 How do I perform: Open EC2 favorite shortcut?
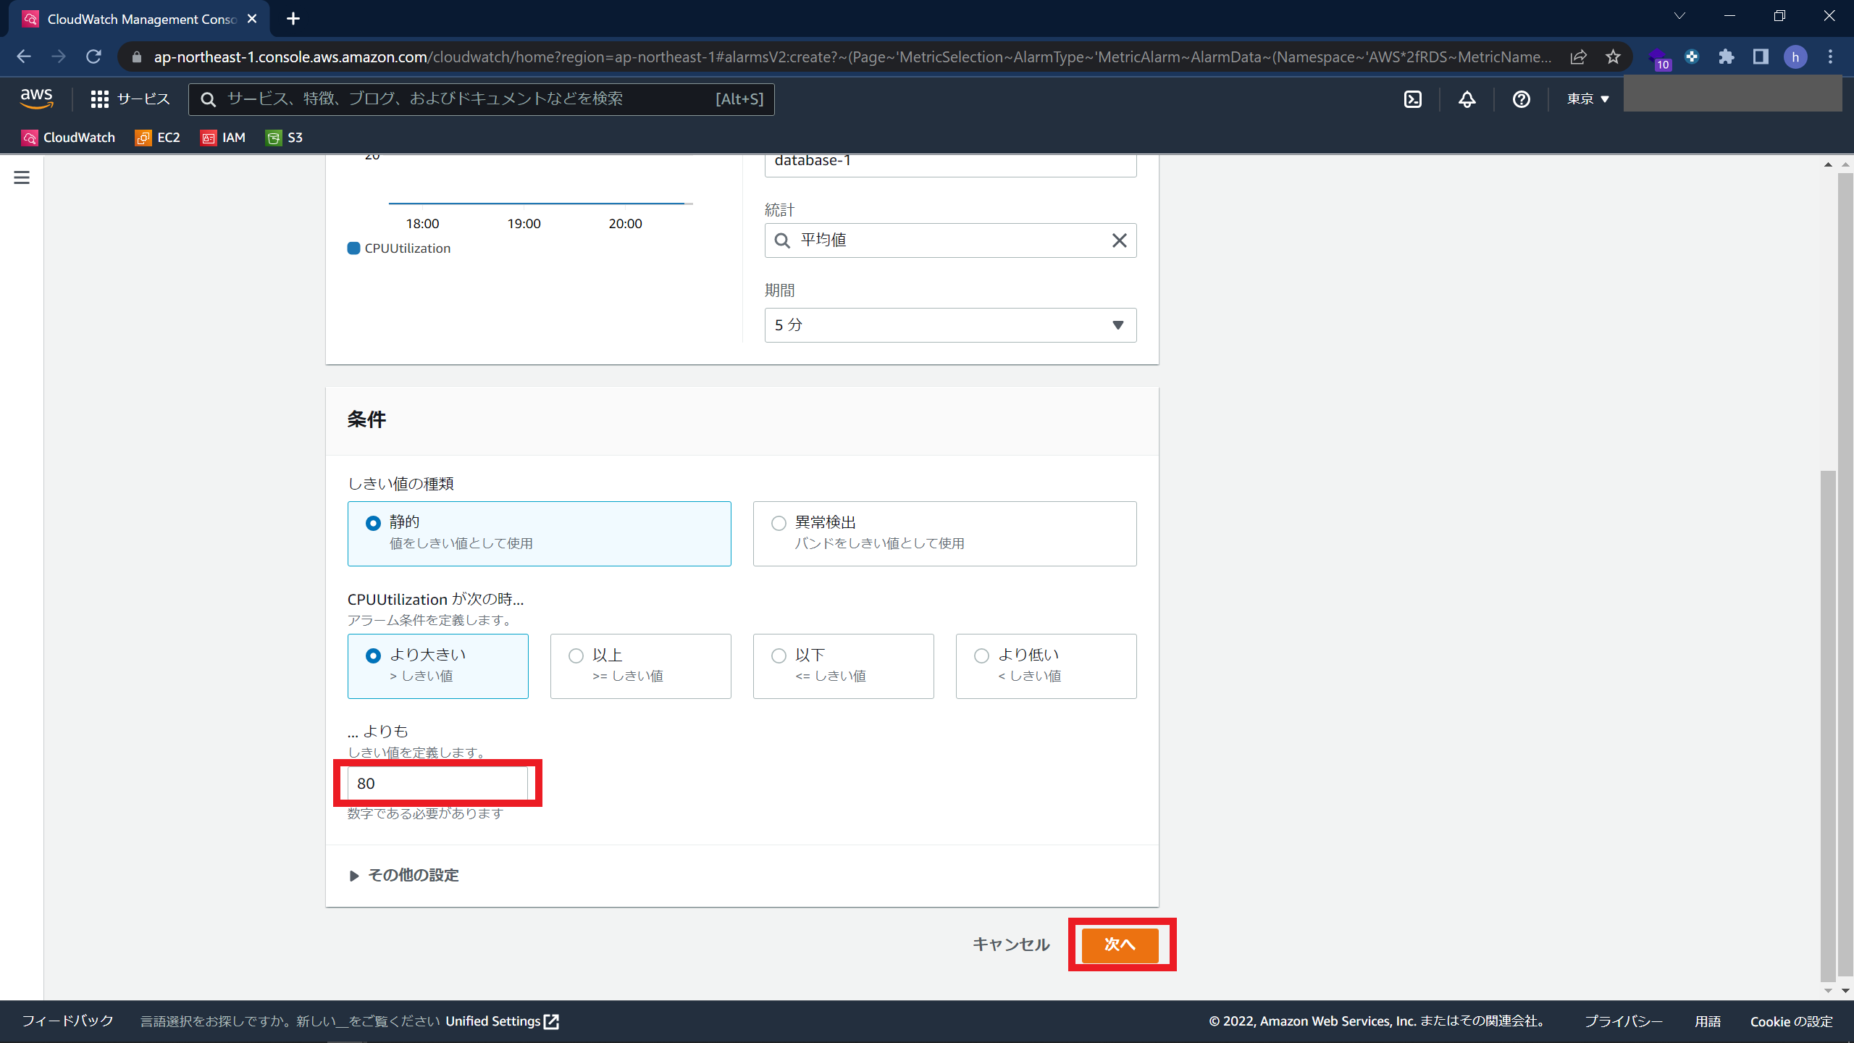[158, 138]
